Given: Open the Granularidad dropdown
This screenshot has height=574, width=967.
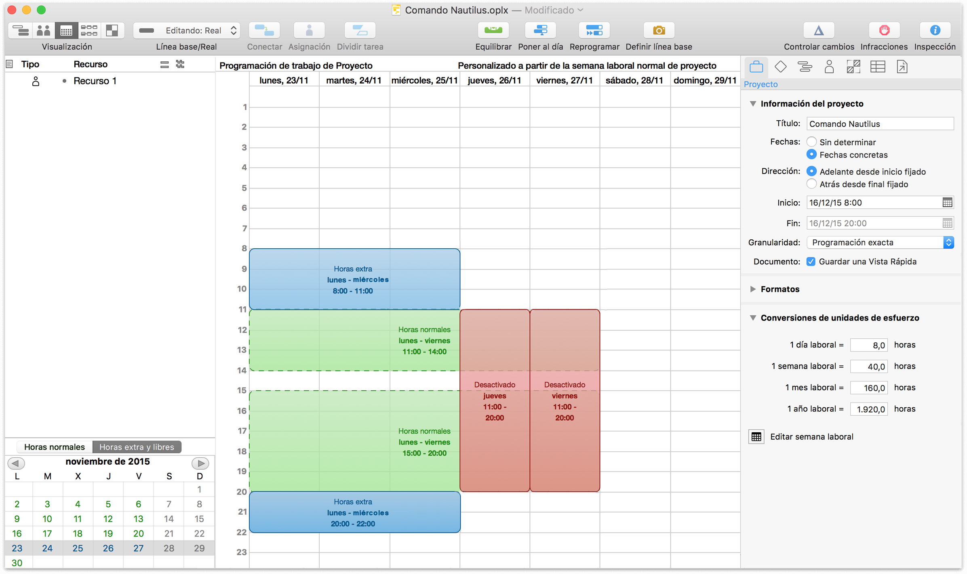Looking at the screenshot, I should (x=880, y=242).
